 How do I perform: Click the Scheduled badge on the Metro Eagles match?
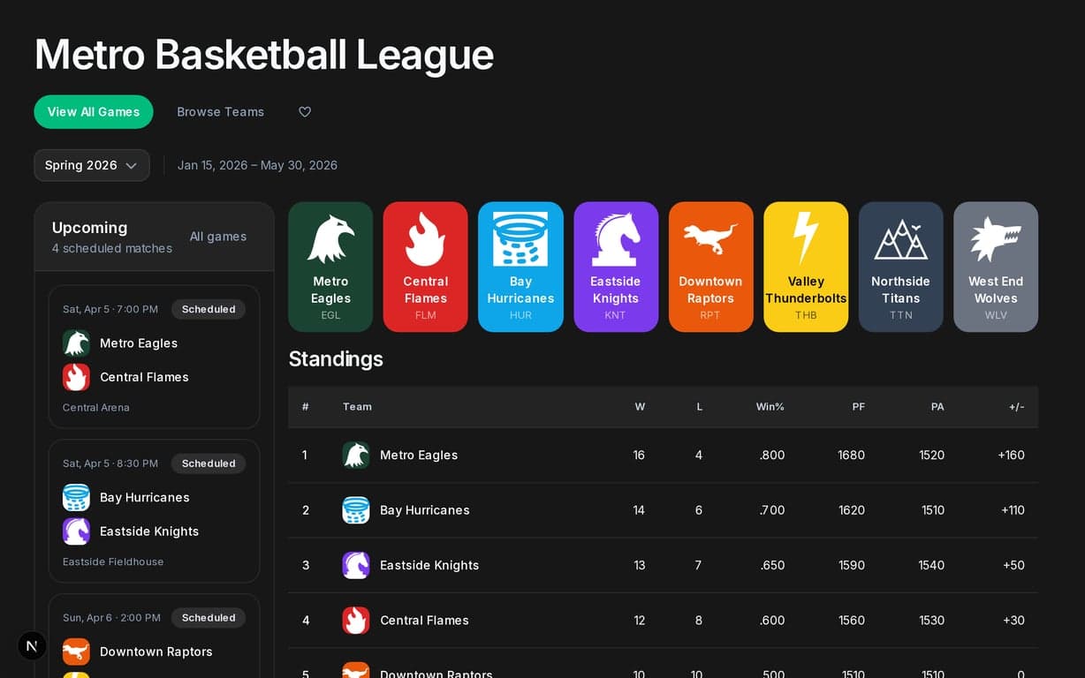coord(209,309)
